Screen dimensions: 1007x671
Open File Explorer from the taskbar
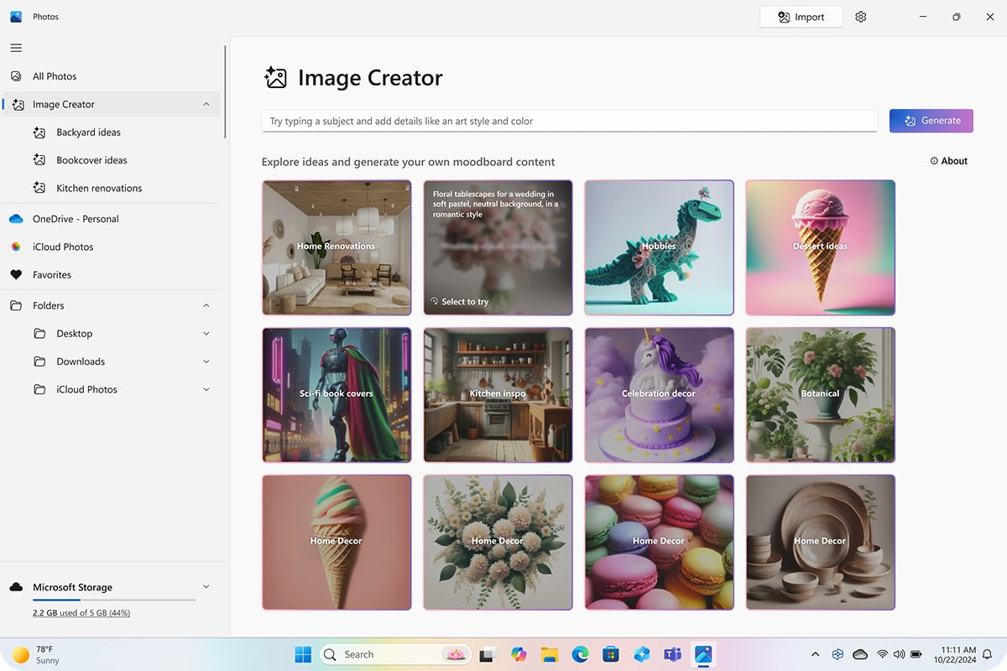tap(549, 654)
